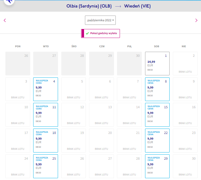Screen dimensions: 201x180
Task: Click October 14 cell marked BRAK LOTU
Action: 129,115
